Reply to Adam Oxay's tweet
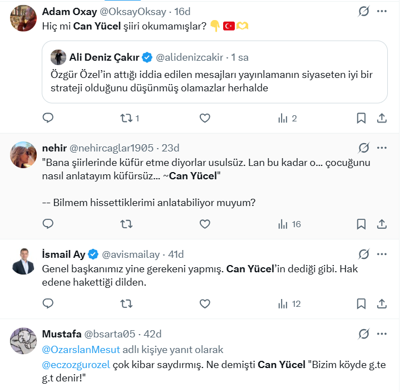 (48, 118)
